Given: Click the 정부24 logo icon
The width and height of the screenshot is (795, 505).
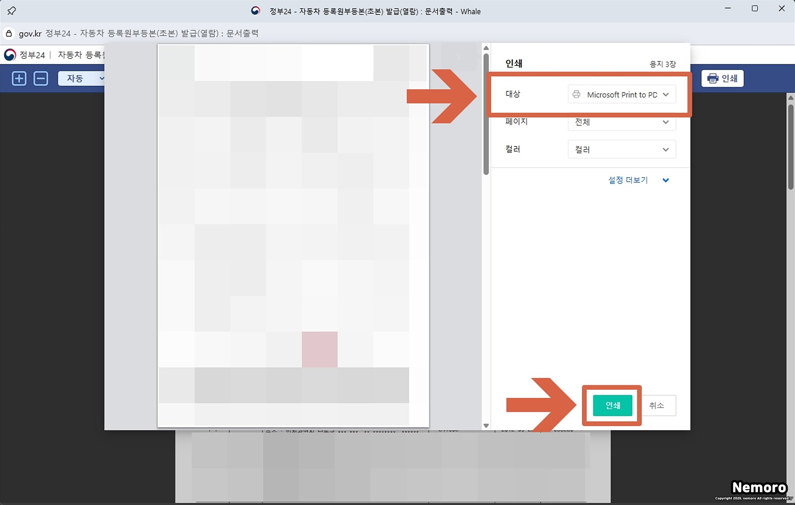Looking at the screenshot, I should click(x=10, y=55).
